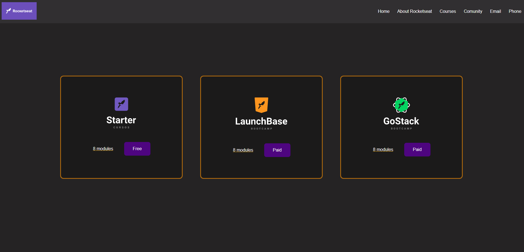
Task: Open 8 modules under Starter
Action: coord(103,149)
